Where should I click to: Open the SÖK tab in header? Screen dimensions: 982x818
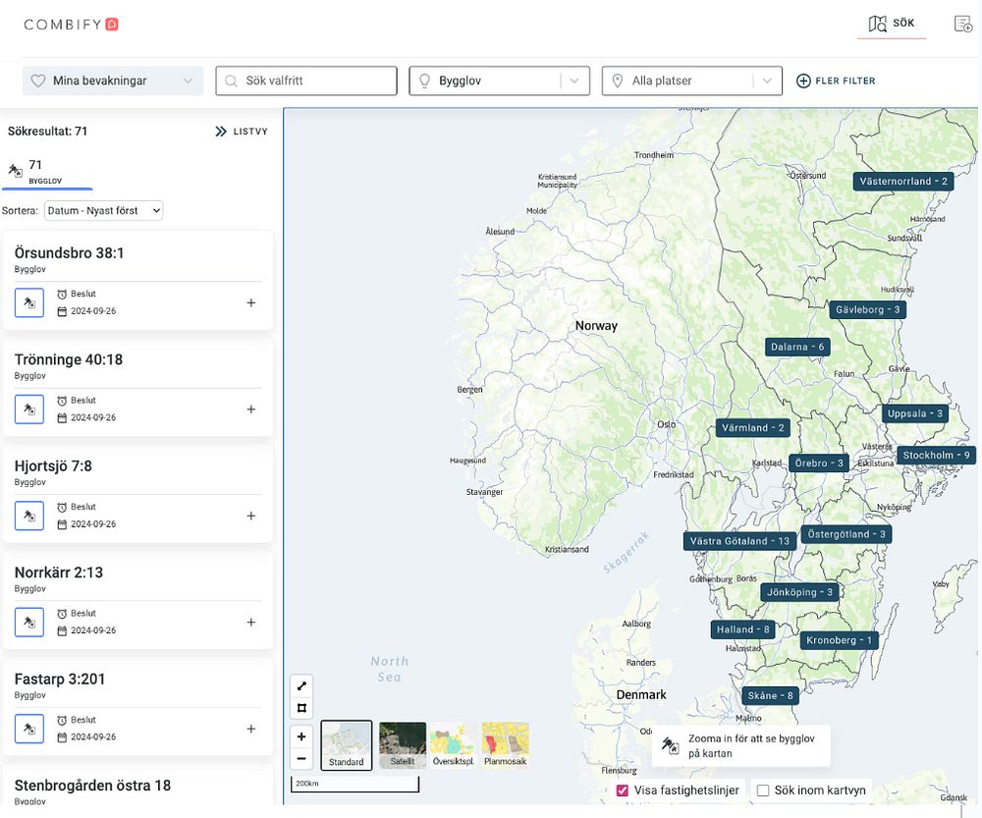point(892,24)
